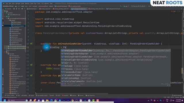Open the device selector Pixel dropdown

[139, 6]
